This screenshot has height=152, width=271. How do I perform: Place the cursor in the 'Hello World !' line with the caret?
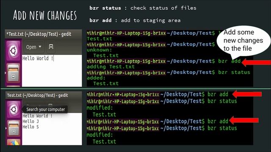[x=38, y=58]
